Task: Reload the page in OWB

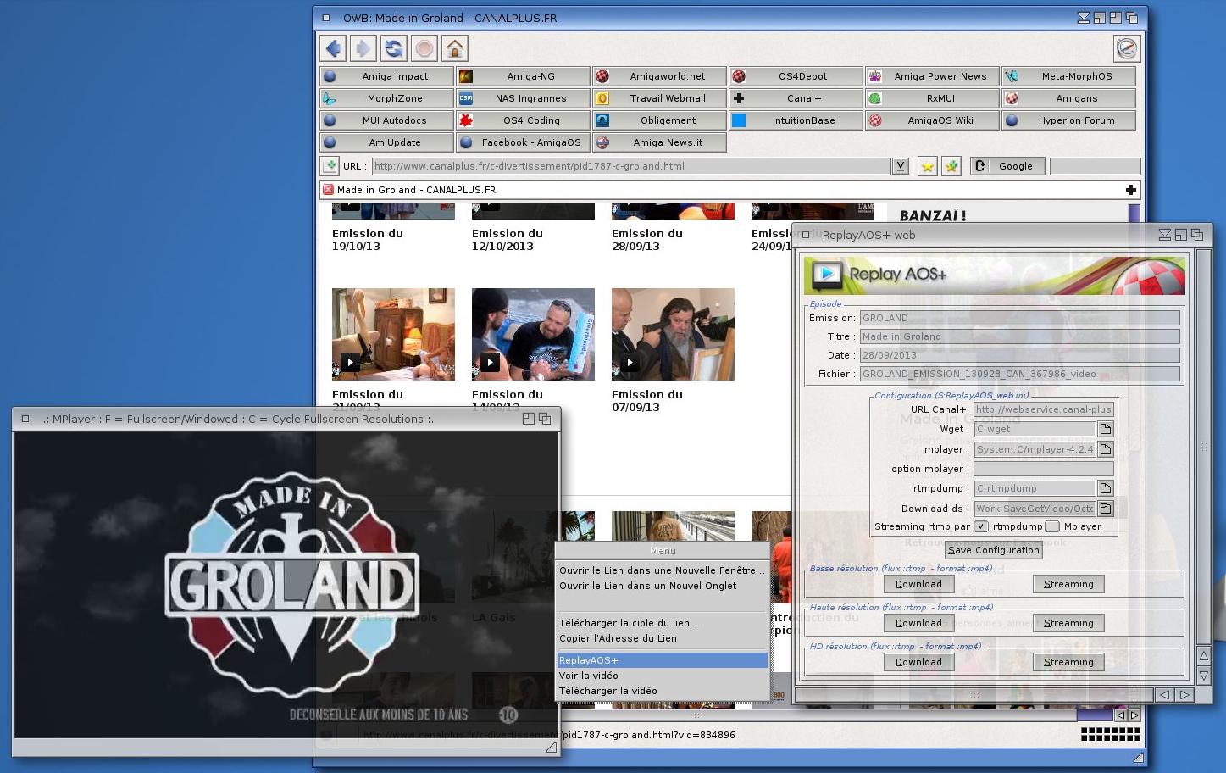Action: click(x=394, y=48)
